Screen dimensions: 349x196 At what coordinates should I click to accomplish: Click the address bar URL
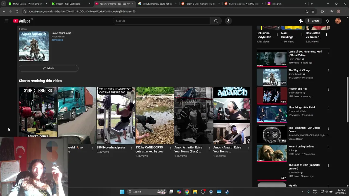pos(82,11)
